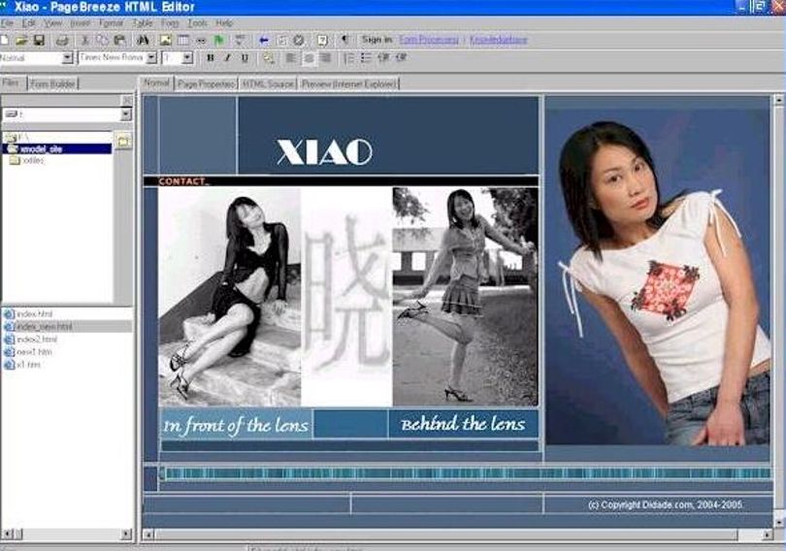Click the Save floppy disk icon

click(x=40, y=40)
